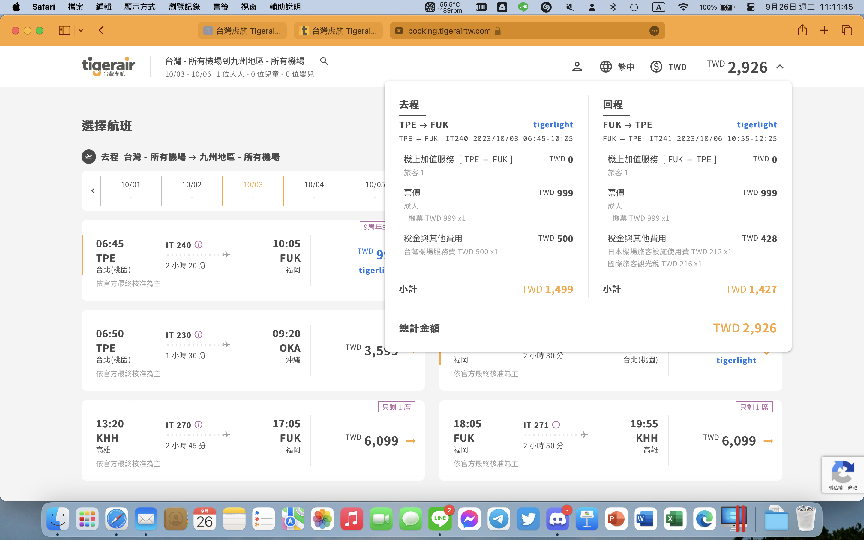Click the reCAPTCHA privacy badge
864x540 pixels.
click(x=843, y=475)
